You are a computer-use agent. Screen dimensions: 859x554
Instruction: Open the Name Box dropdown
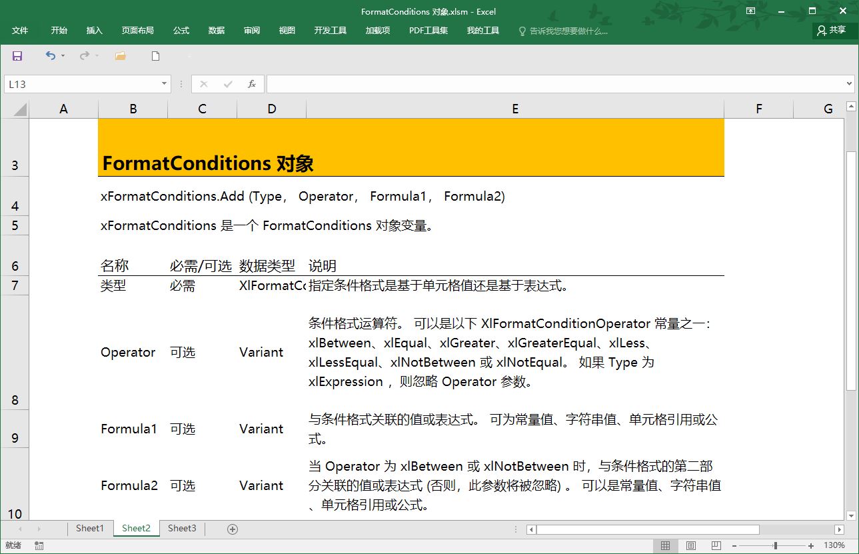[163, 83]
